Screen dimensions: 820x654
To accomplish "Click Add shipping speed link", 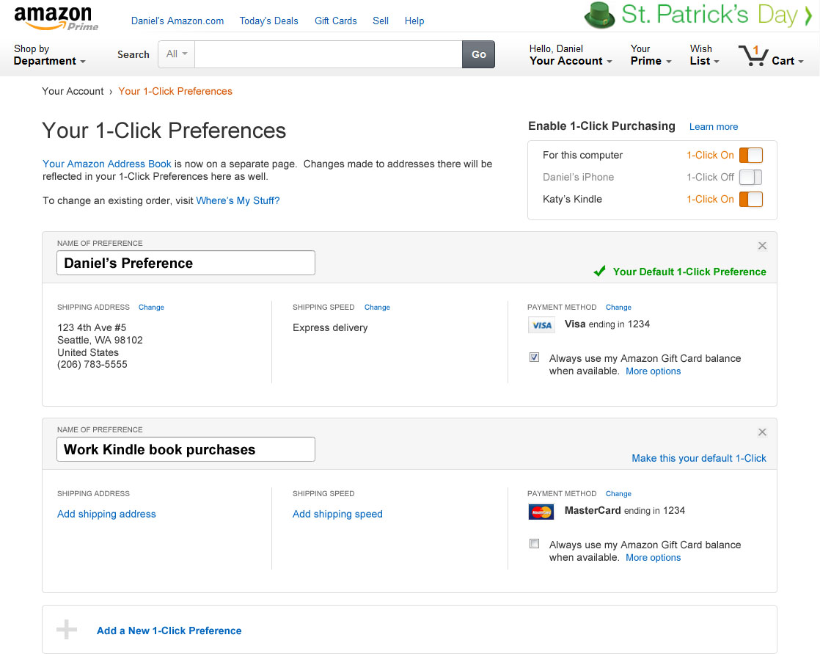I will pos(337,514).
